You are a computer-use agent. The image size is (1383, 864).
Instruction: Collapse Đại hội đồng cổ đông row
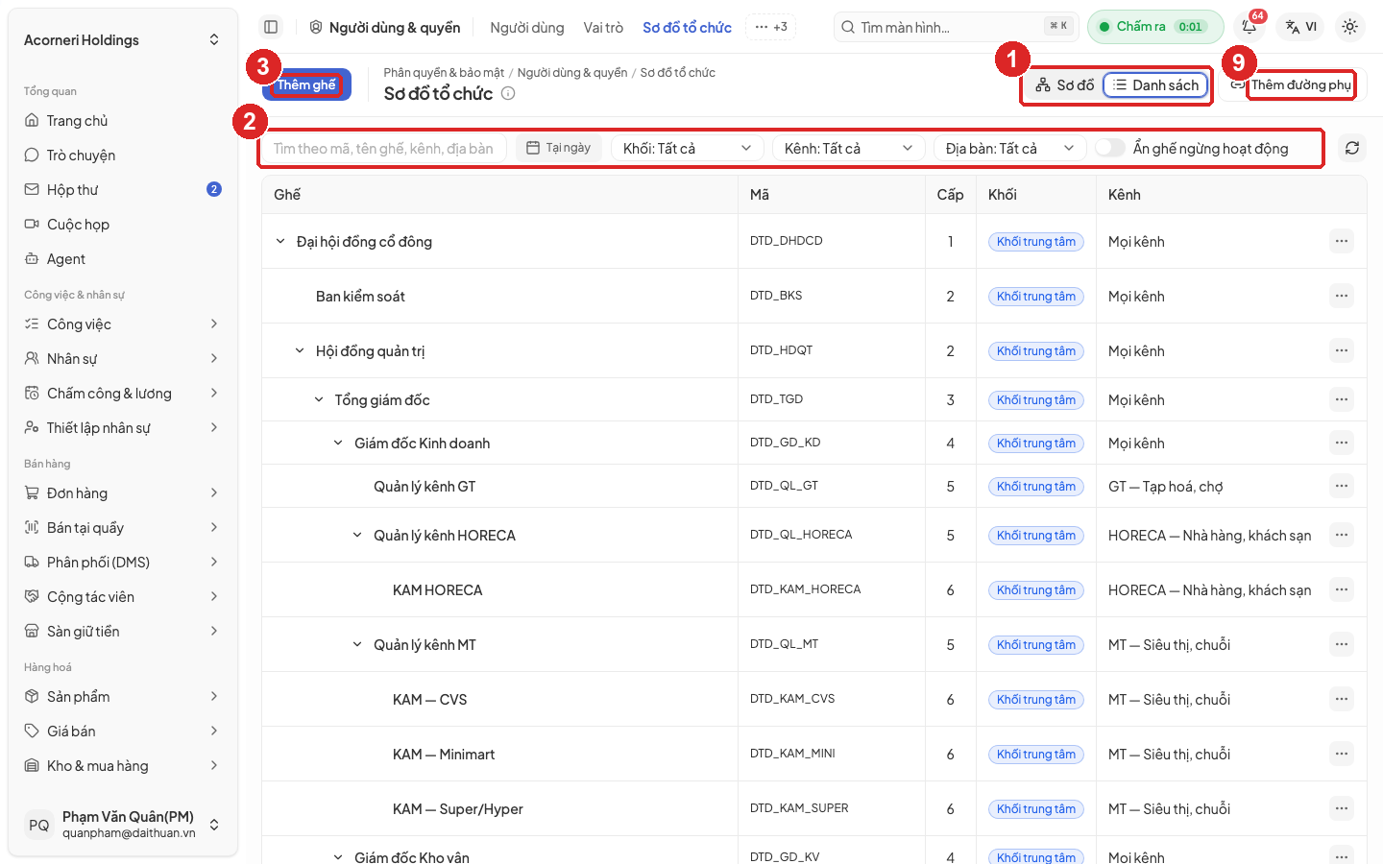[280, 241]
